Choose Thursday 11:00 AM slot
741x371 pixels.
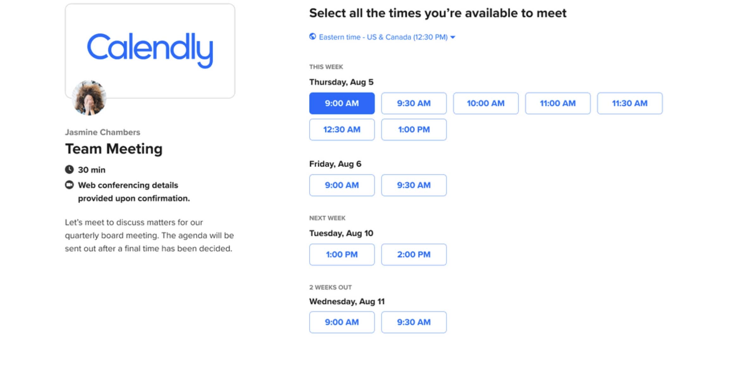(x=558, y=103)
